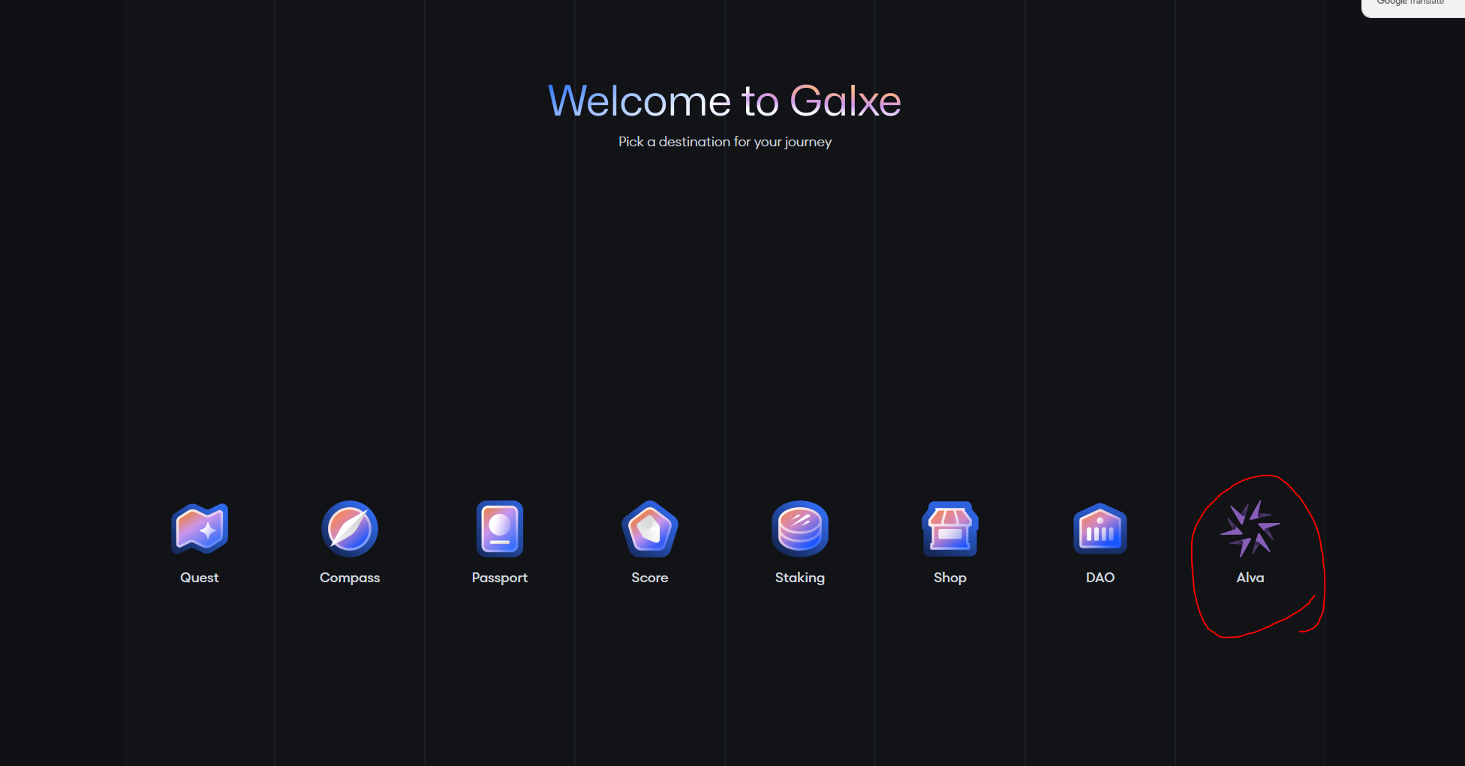This screenshot has width=1465, height=766.
Task: Open the Compass icon
Action: pyautogui.click(x=350, y=529)
